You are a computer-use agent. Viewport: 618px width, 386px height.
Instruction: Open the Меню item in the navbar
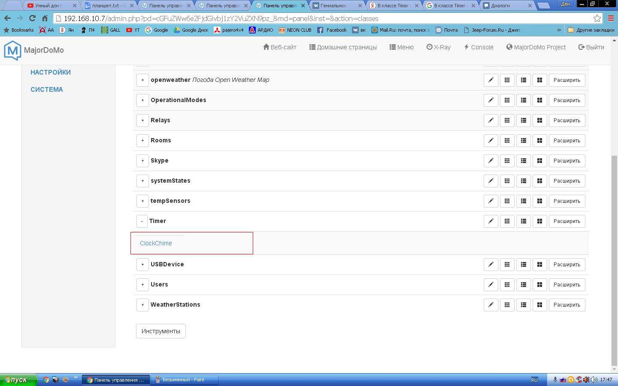(x=402, y=47)
